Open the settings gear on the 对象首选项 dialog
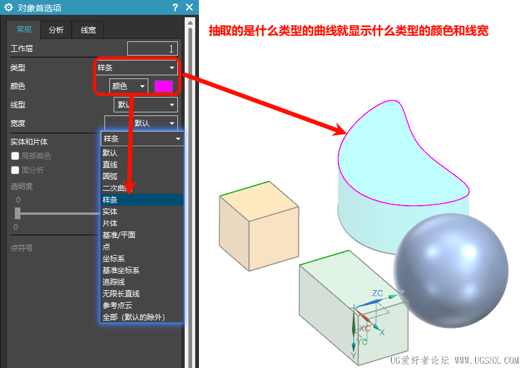The width and height of the screenshot is (522, 368). pos(9,8)
